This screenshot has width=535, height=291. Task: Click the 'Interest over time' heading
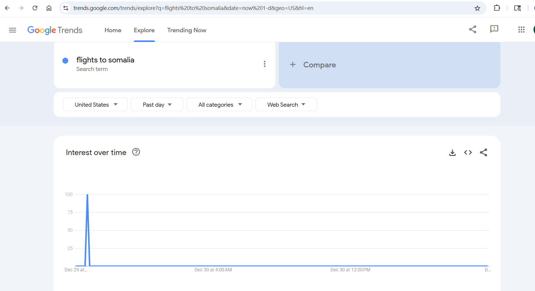(96, 152)
